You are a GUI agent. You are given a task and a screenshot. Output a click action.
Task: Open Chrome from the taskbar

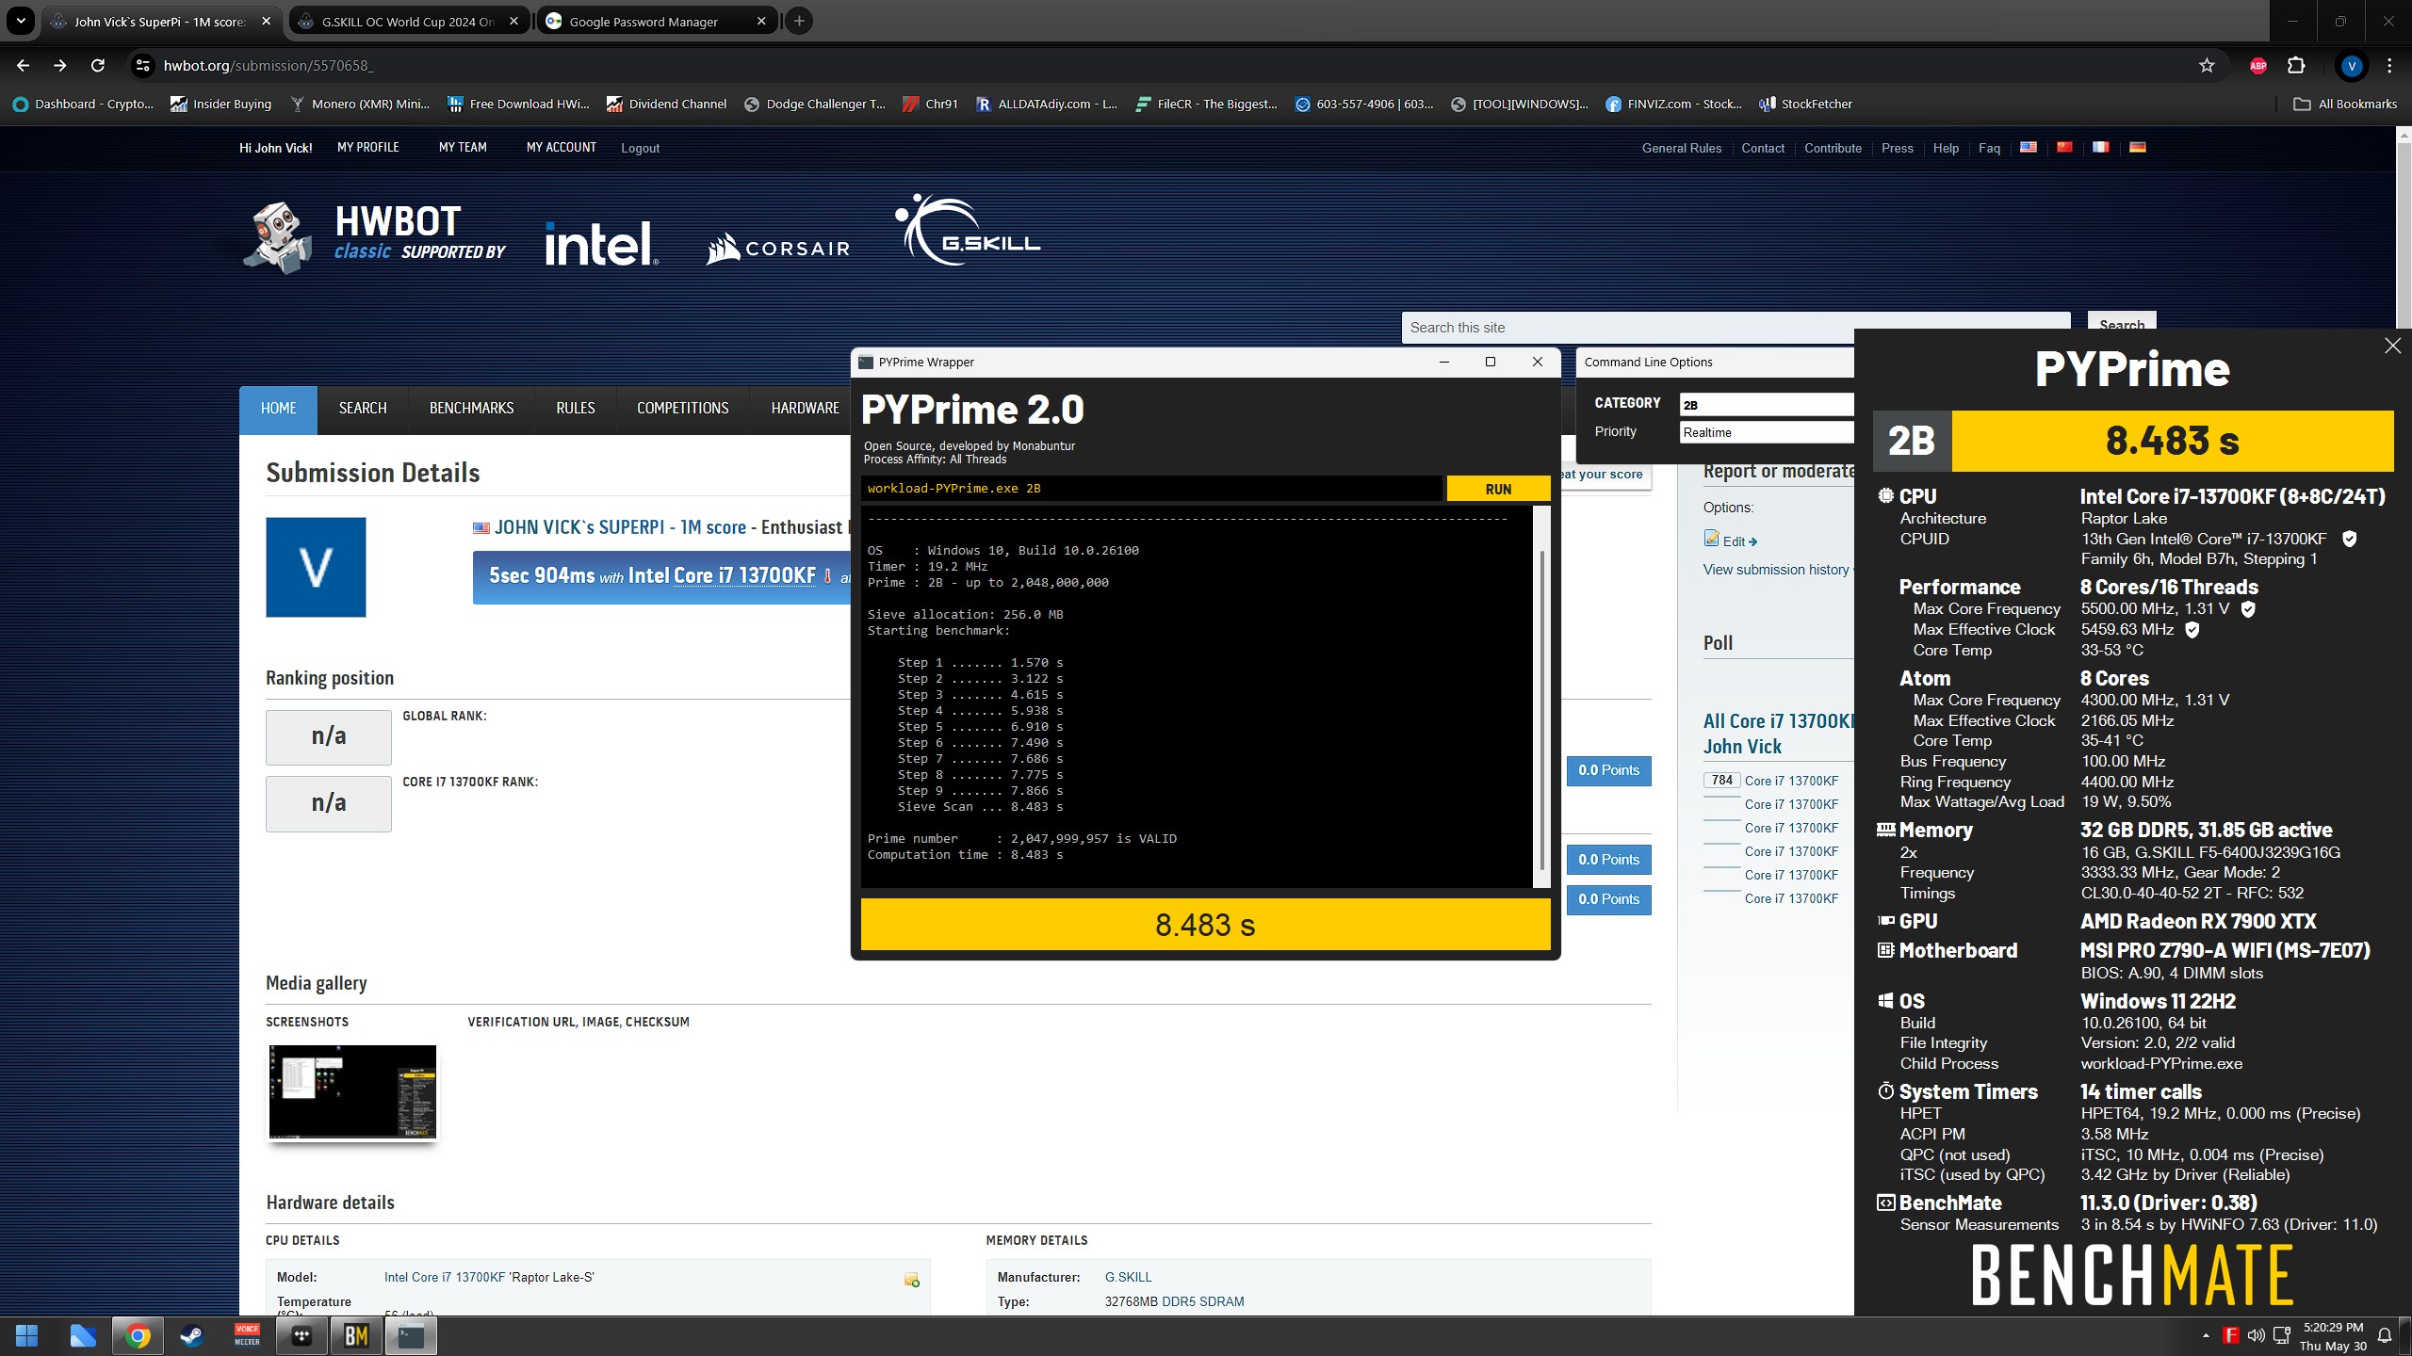[x=138, y=1335]
